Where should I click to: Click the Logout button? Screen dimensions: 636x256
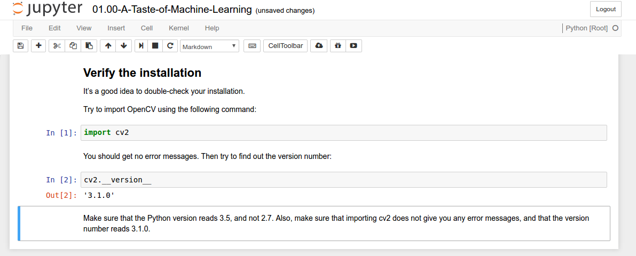606,9
